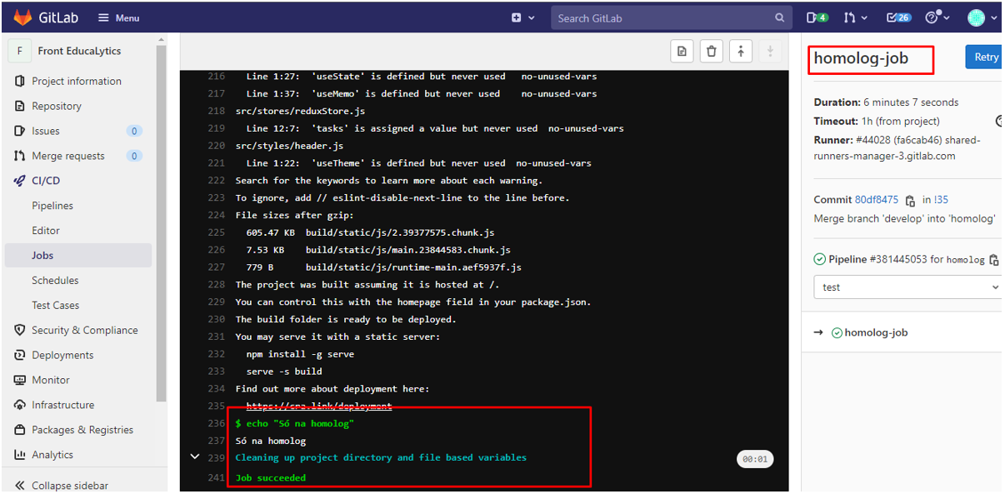Click the search magnifier icon
This screenshot has width=1005, height=494.
pos(780,17)
